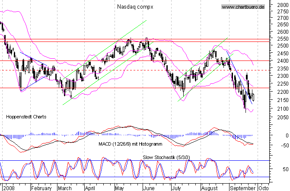Click the 2700 price axis value
The height and width of the screenshot is (191, 290).
(283, 18)
